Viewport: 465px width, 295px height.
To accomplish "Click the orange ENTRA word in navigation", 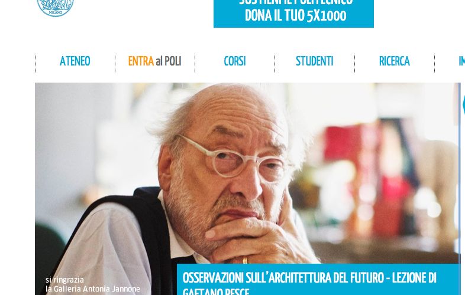I will pyautogui.click(x=141, y=61).
